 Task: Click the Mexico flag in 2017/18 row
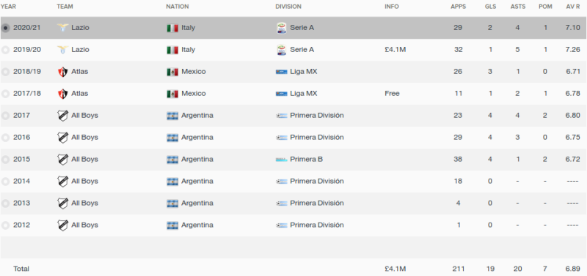(x=172, y=94)
